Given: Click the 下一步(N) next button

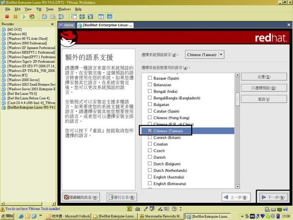Looking at the screenshot, I should pos(274,197).
